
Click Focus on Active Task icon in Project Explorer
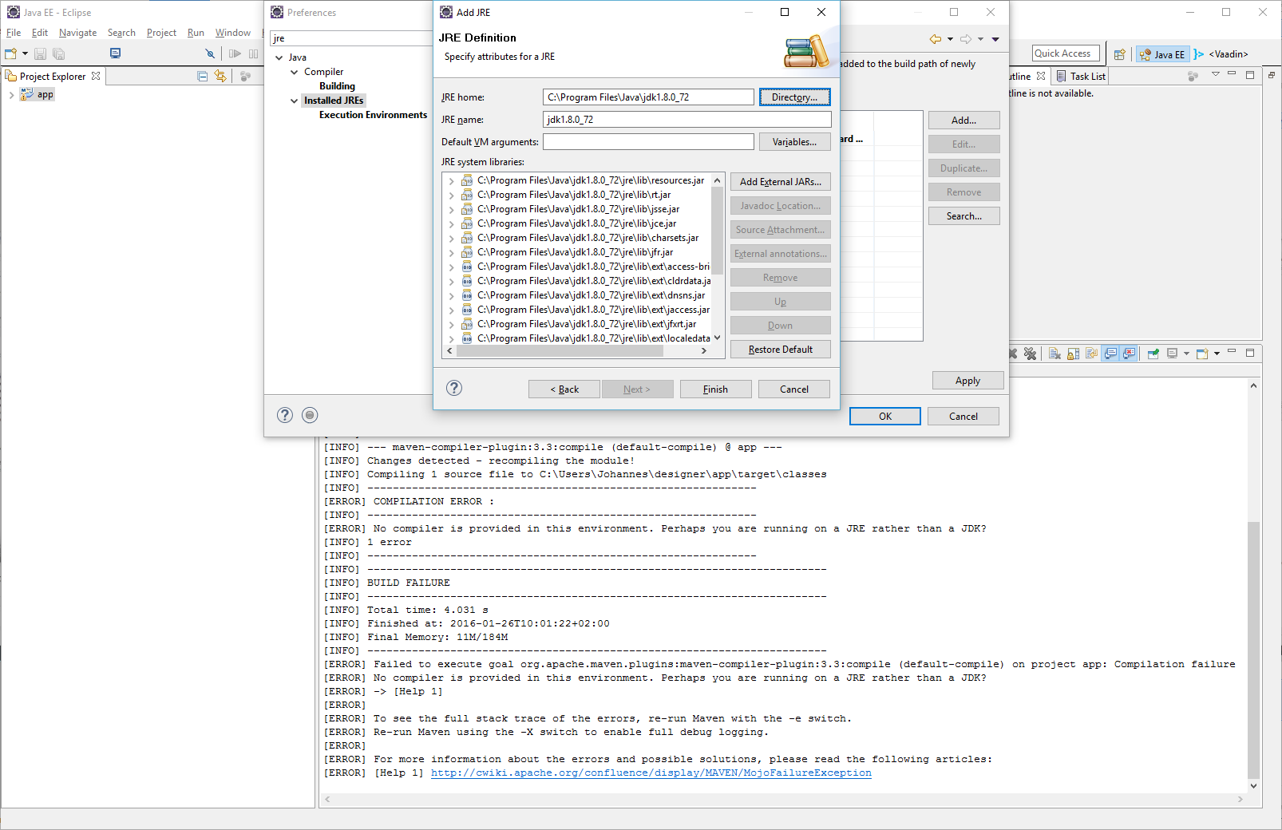[246, 77]
